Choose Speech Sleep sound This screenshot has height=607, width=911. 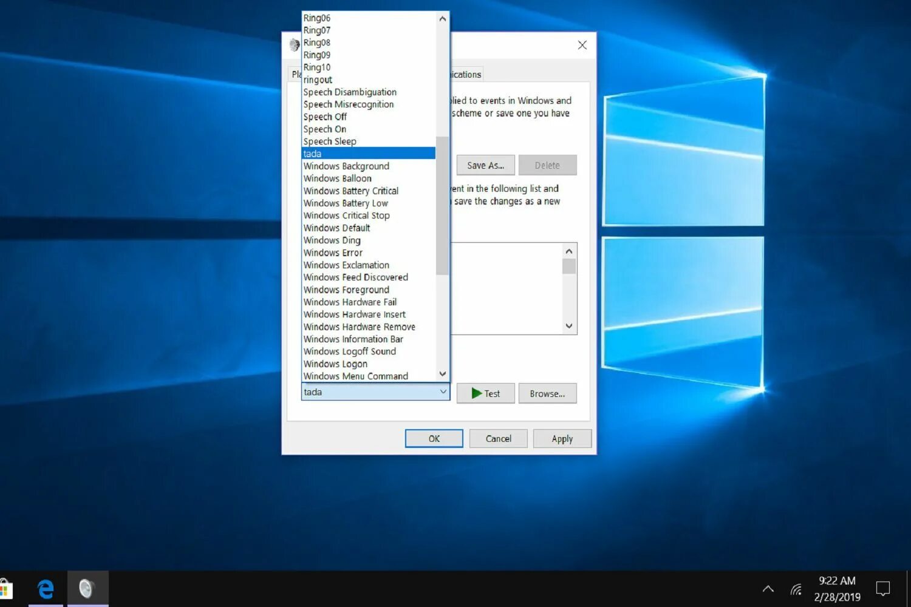[x=369, y=141]
